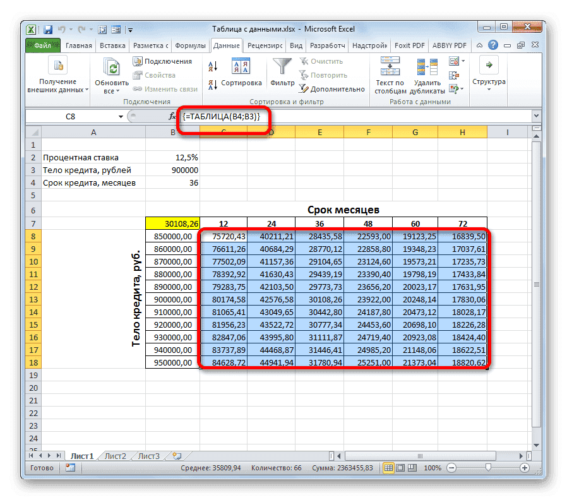Toggle Page Layout view in the status bar
This screenshot has height=500, width=567.
(x=400, y=468)
